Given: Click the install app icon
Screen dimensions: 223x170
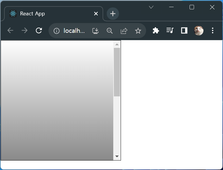Looking at the screenshot, I should (96, 31).
